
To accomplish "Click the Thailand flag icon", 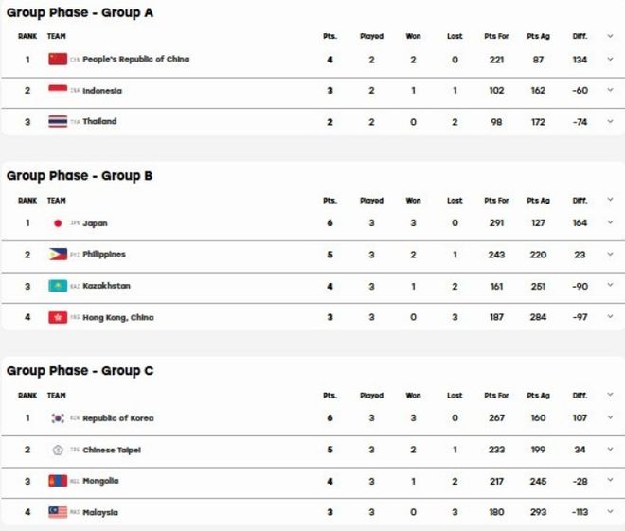I will pos(58,121).
